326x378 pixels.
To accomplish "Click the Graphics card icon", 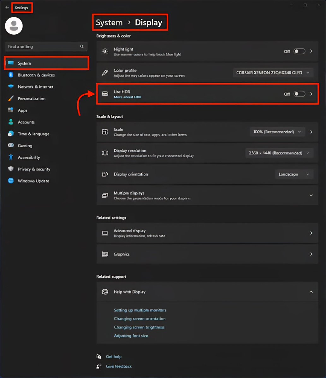I will click(x=105, y=254).
